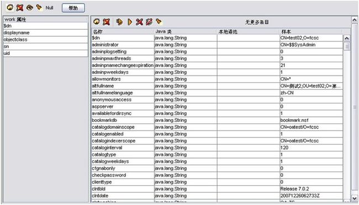Screen dimensions: 359x205
Task: Click the table's vertical scrollbar thumb
Action: (x=347, y=46)
